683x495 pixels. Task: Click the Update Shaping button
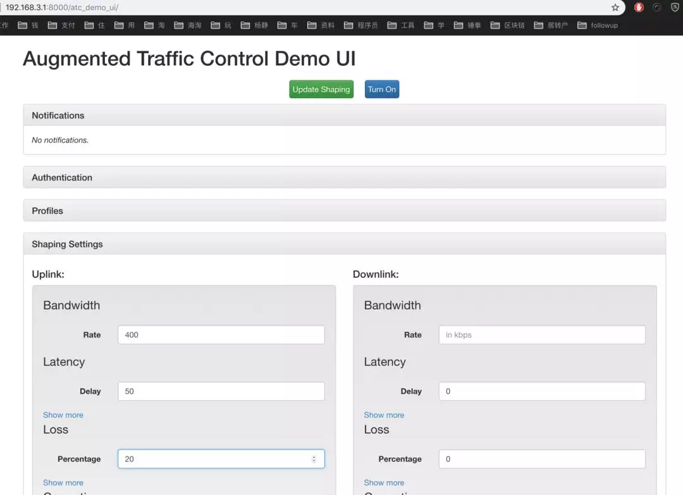click(321, 89)
